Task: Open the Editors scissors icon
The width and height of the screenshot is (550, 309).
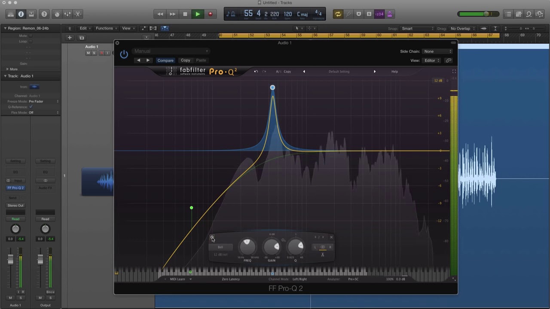Action: [78, 14]
